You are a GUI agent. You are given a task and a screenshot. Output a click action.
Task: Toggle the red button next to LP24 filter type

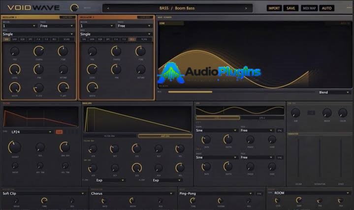(x=59, y=132)
